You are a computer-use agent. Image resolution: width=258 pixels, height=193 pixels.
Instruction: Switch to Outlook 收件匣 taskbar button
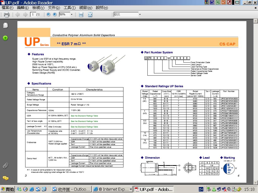[71, 189]
